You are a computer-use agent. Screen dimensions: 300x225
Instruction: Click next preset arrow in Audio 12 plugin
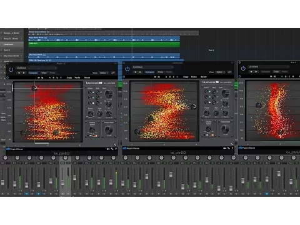(24, 73)
